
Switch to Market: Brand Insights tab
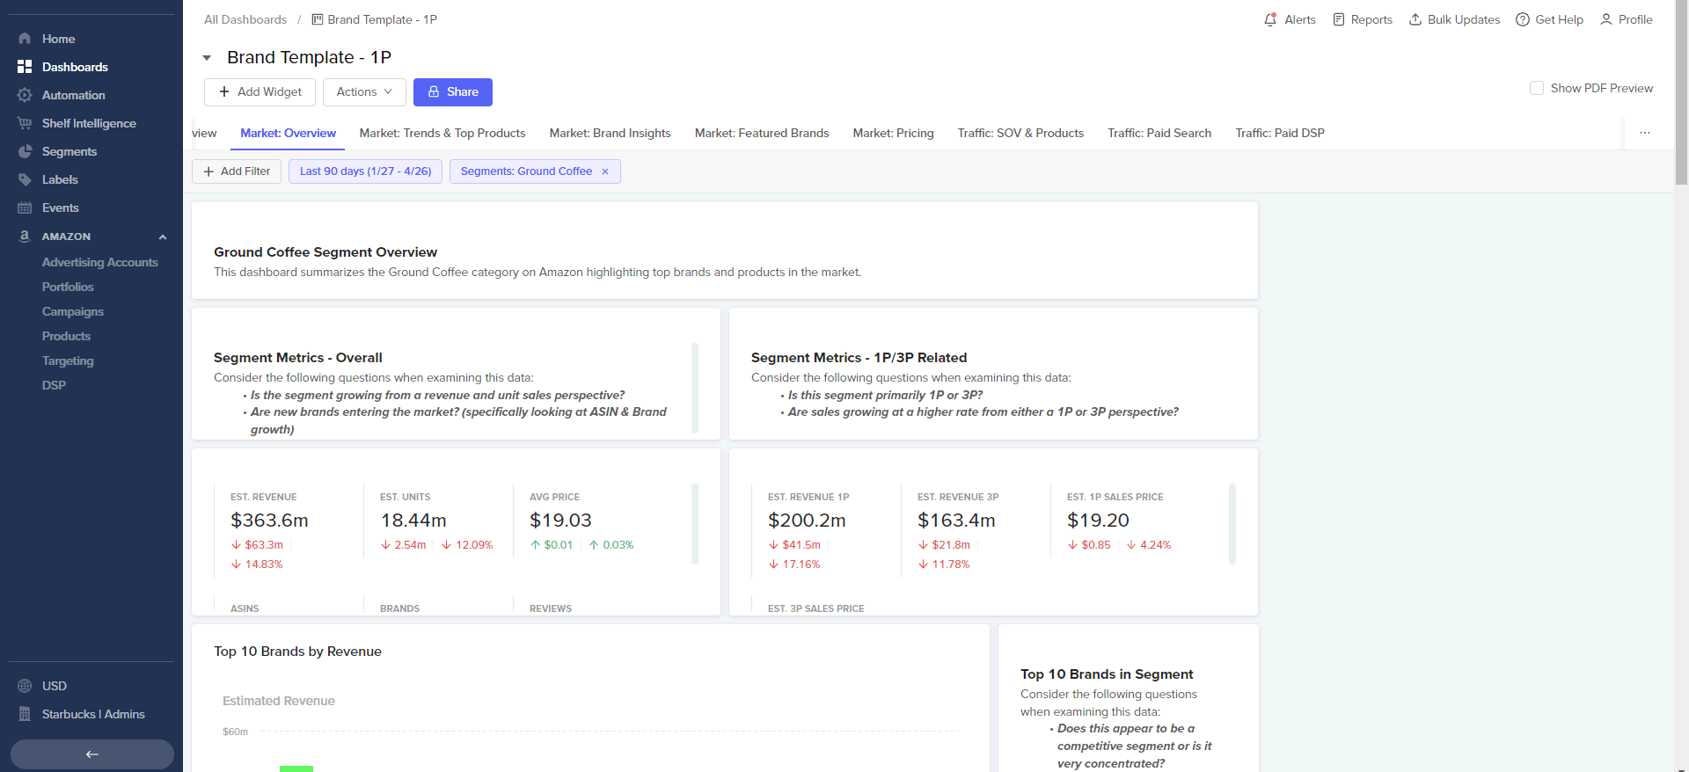coord(610,133)
